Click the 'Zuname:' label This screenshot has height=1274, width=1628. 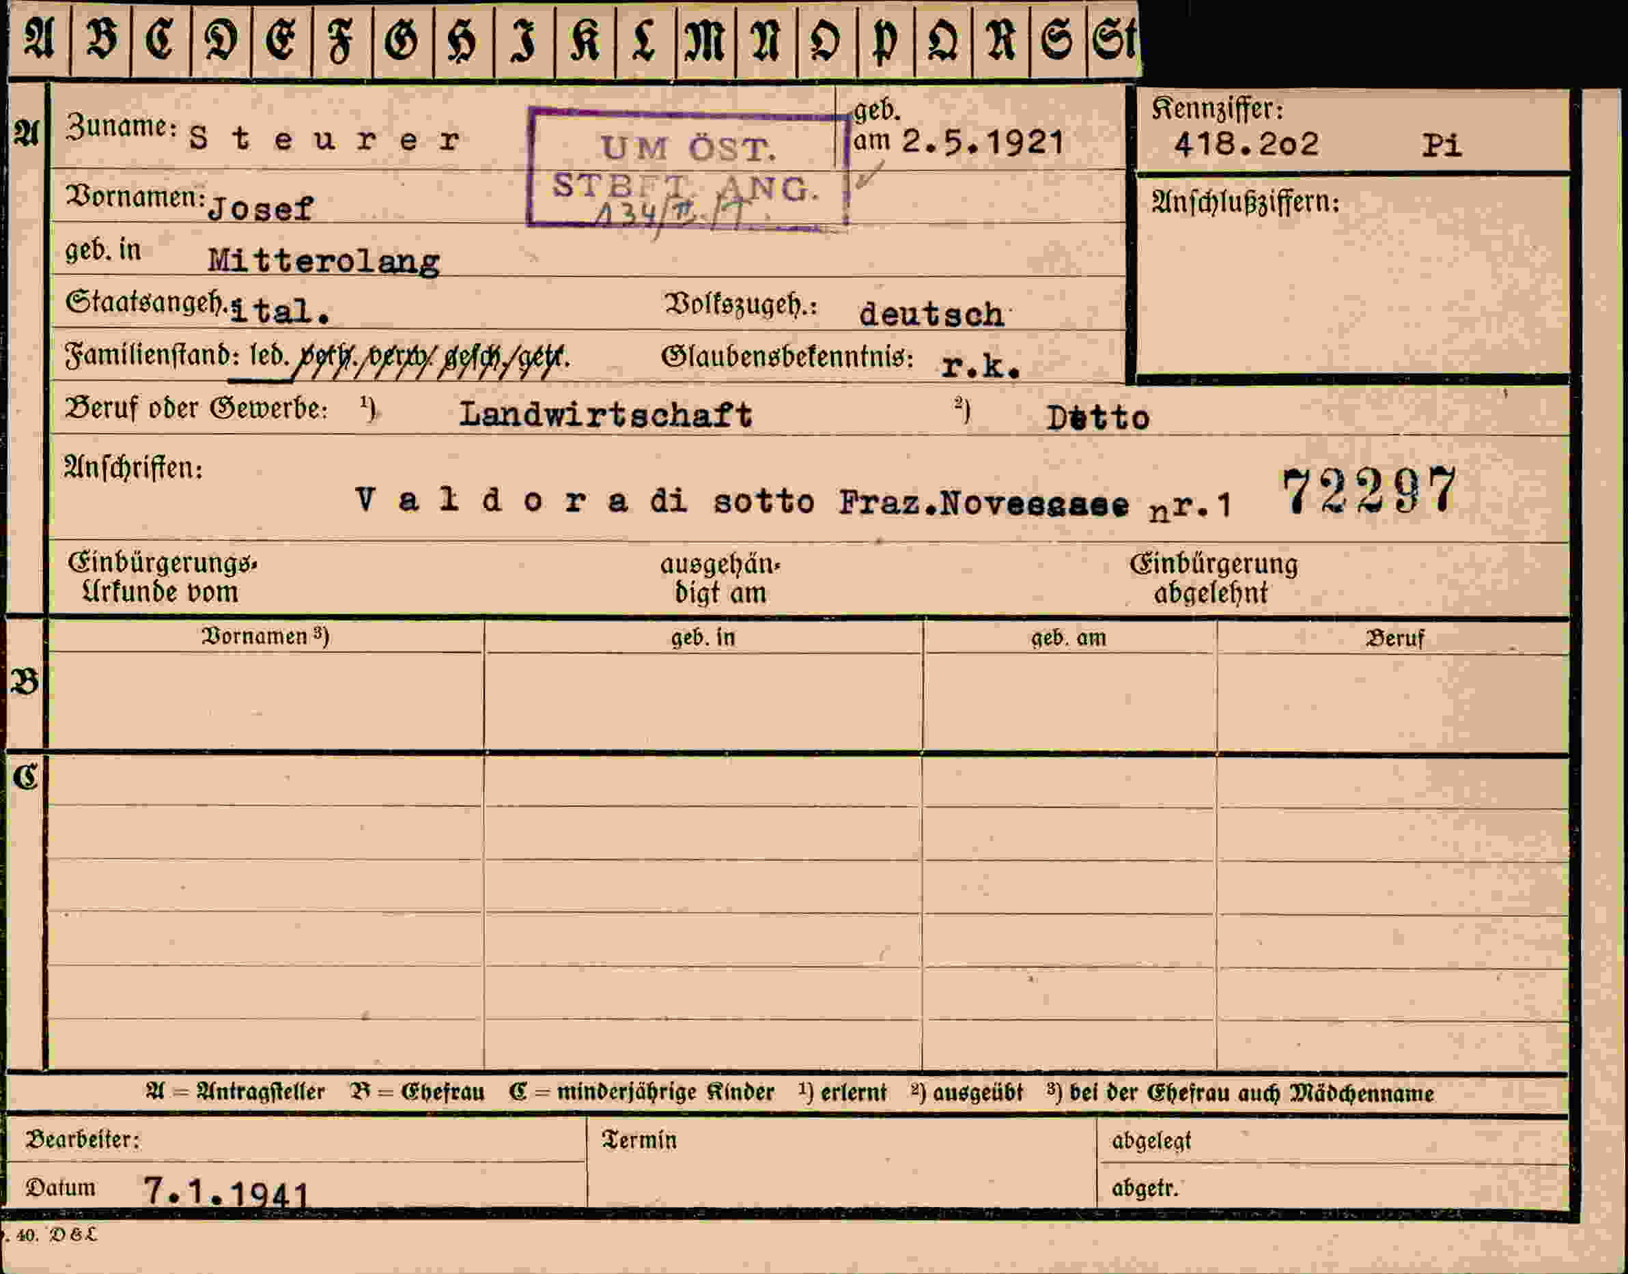tap(122, 128)
